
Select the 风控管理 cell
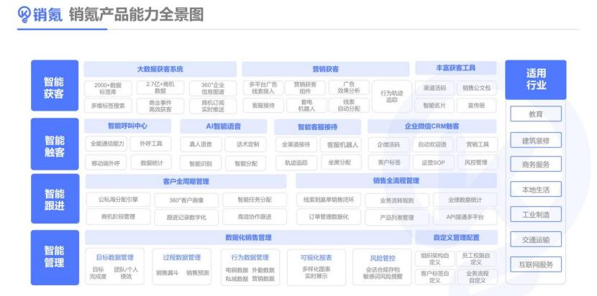478,162
